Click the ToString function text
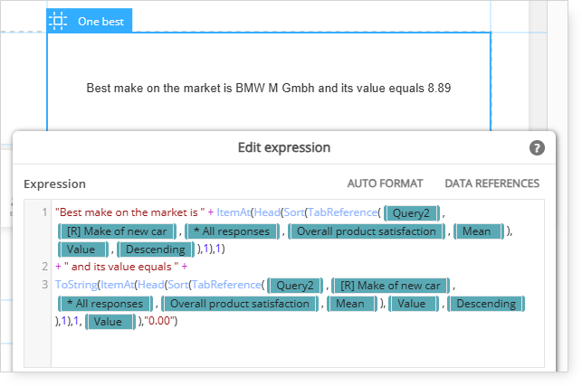The width and height of the screenshot is (582, 386). click(76, 285)
